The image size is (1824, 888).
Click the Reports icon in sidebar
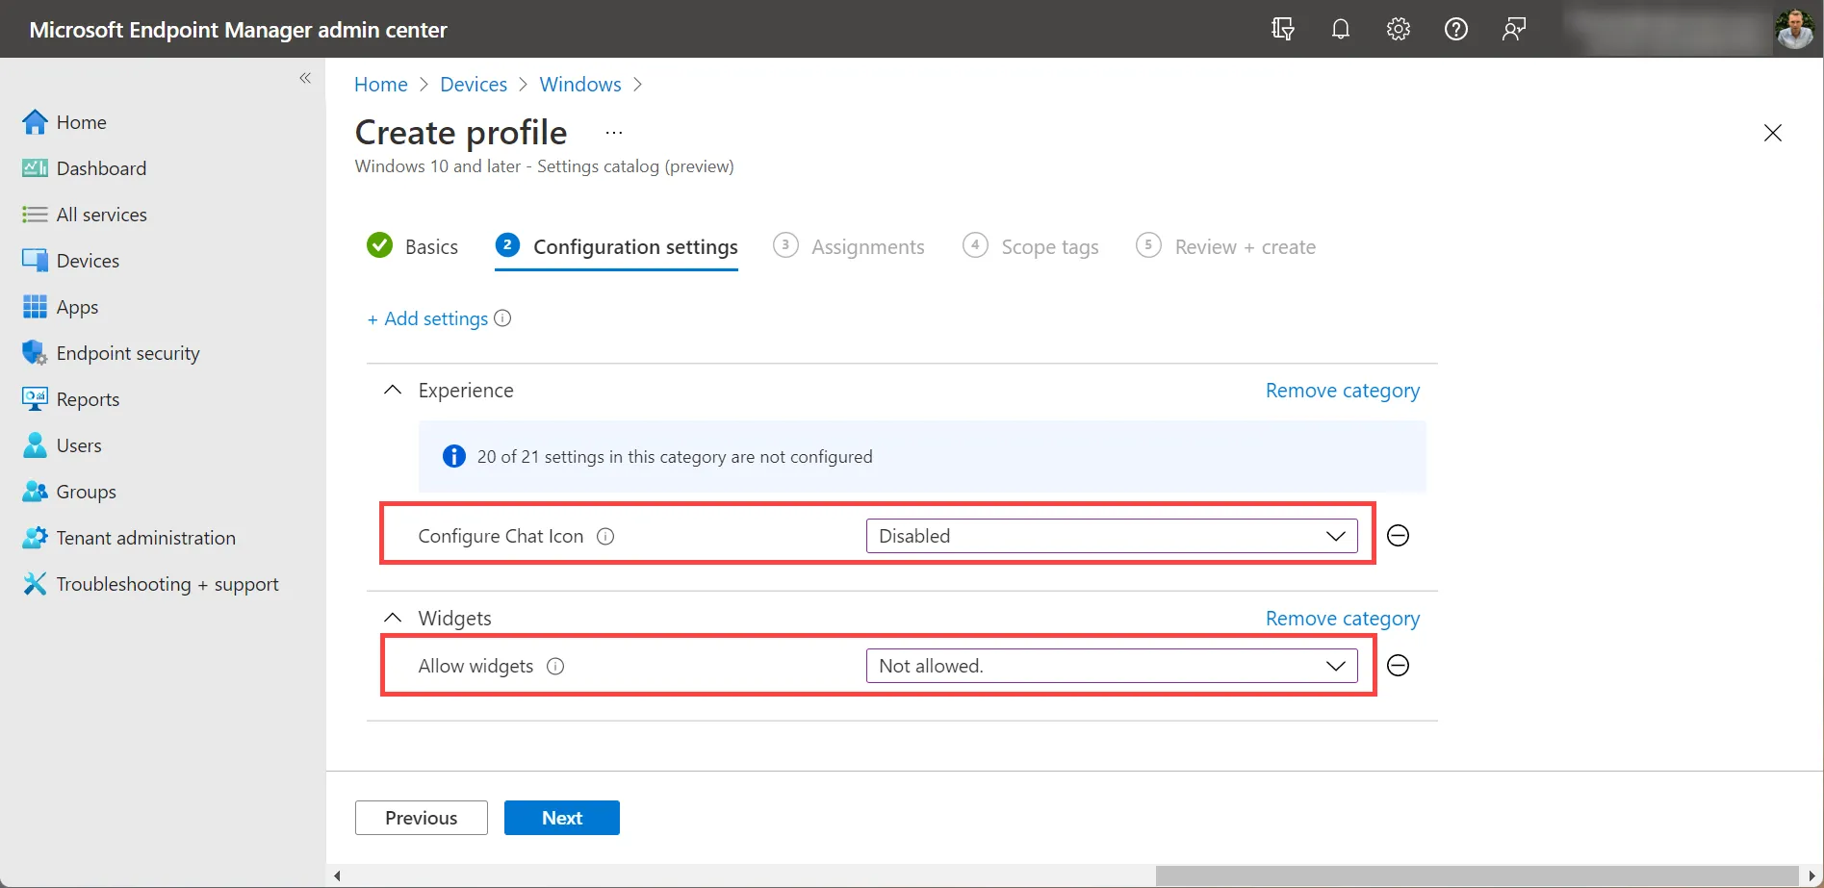point(35,399)
